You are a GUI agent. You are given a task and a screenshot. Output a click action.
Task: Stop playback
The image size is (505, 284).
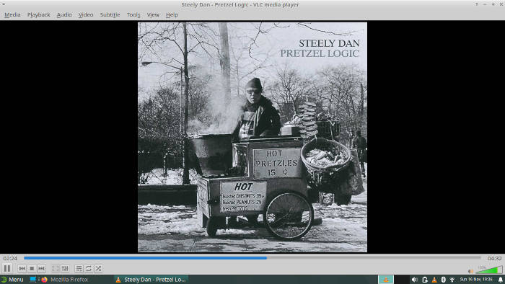[32, 269]
